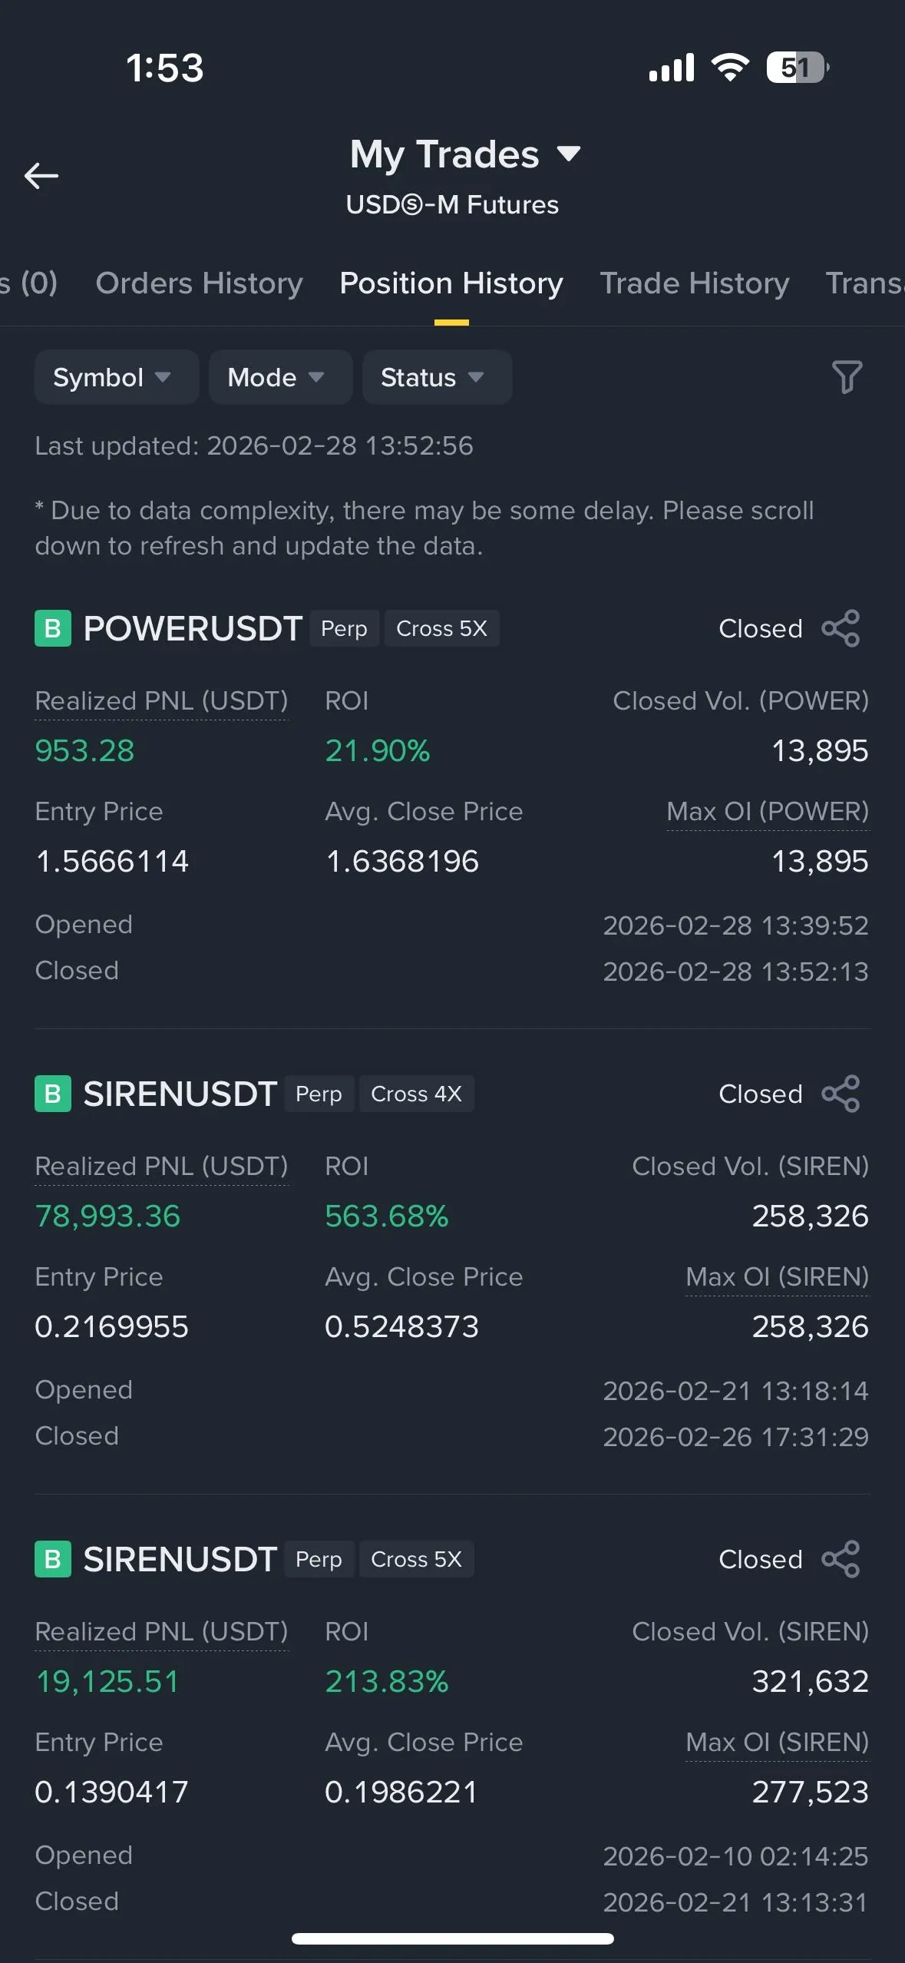Open the Symbol filter dropdown
Screen dimensions: 905x1963
[x=116, y=377]
